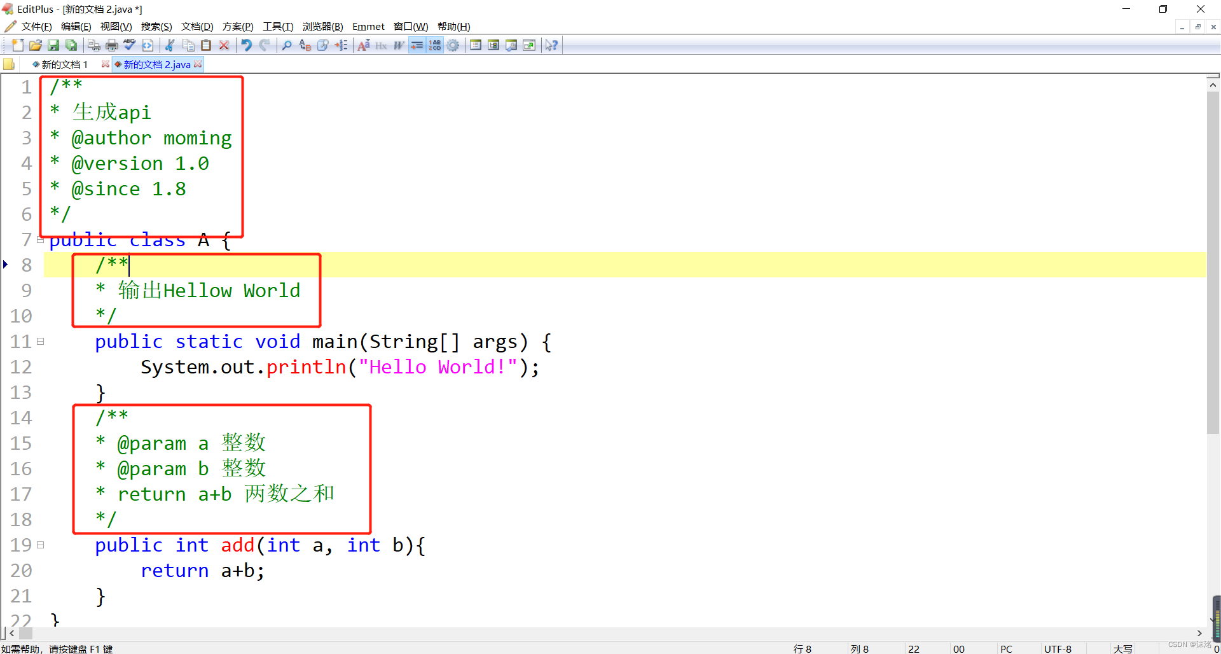Click the Save All toolbar icon
This screenshot has height=654, width=1221.
tap(71, 45)
